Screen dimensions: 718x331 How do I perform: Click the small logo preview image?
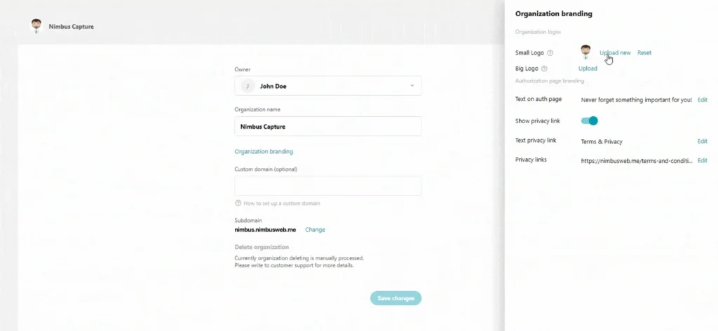[585, 52]
